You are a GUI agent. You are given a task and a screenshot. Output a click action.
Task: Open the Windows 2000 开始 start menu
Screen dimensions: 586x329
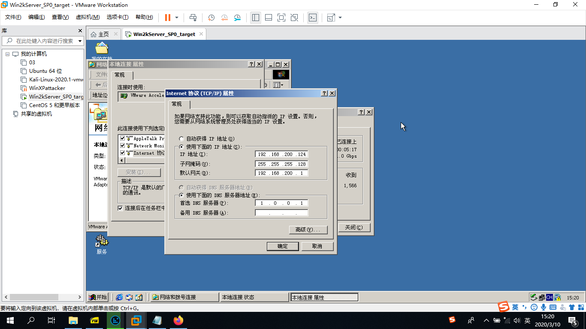coord(98,297)
